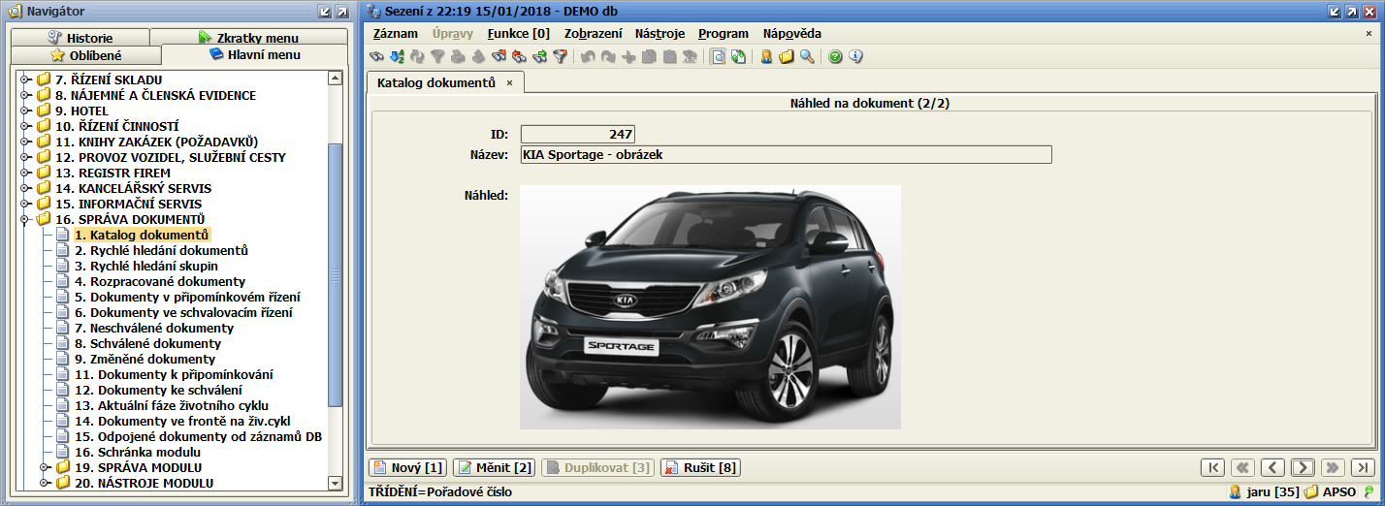Click the blue info bubble icon

[854, 56]
